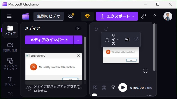Undo the last edit
This screenshot has width=177, height=99.
point(96,29)
